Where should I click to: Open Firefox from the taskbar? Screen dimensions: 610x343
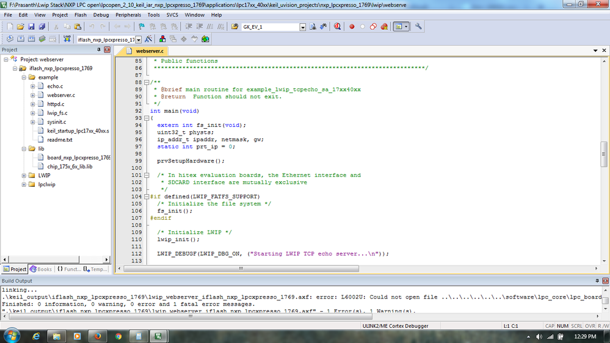pos(98,336)
